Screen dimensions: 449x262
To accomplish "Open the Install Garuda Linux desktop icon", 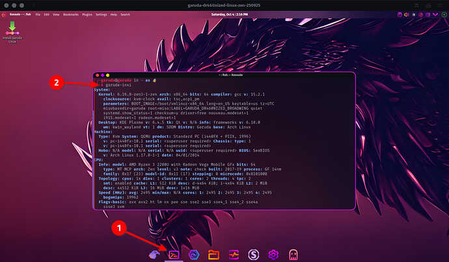I will click(12, 29).
